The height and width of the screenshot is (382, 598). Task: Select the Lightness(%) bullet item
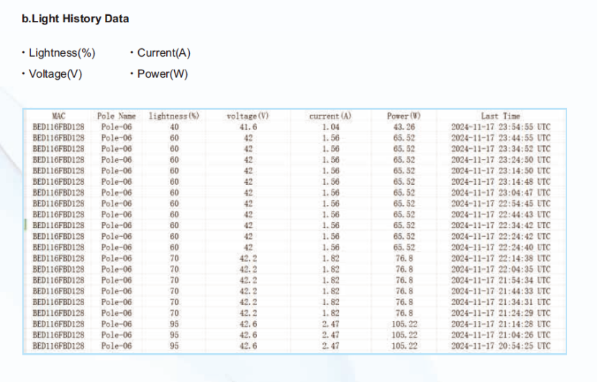(x=62, y=53)
